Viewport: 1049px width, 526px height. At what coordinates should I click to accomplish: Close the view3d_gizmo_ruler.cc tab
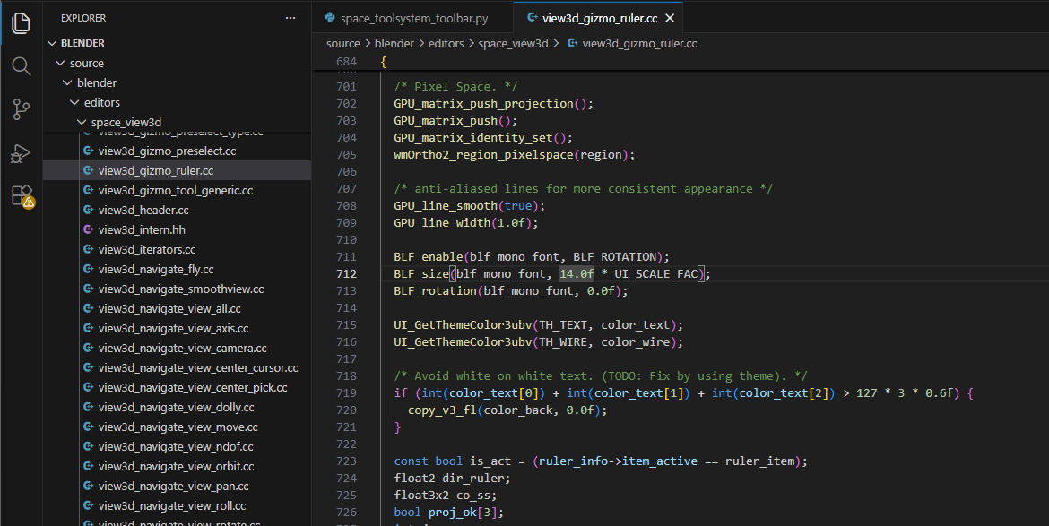pyautogui.click(x=670, y=18)
